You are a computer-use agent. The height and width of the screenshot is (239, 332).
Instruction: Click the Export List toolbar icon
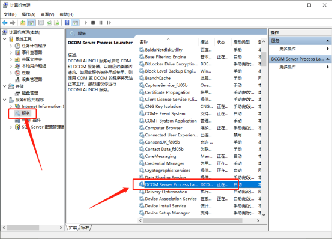56,23
